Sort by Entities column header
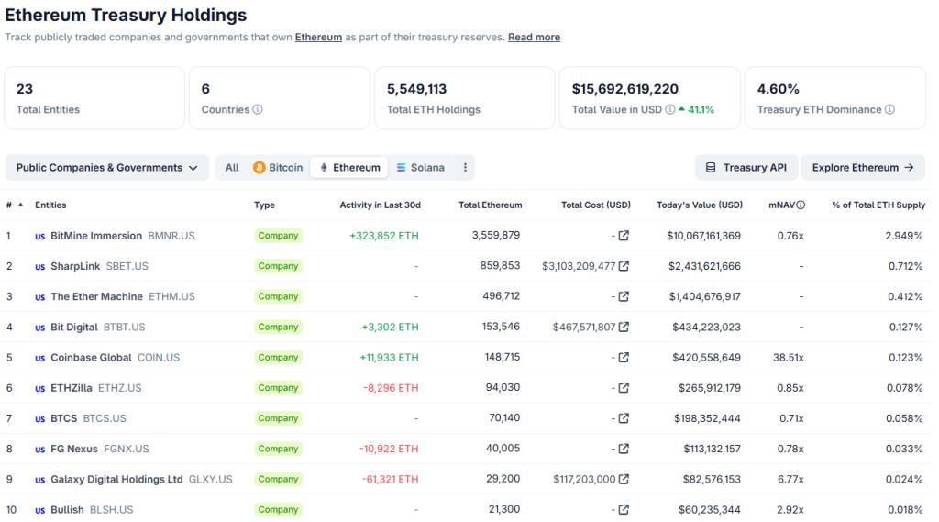Viewport: 939px width, 522px height. pos(50,205)
